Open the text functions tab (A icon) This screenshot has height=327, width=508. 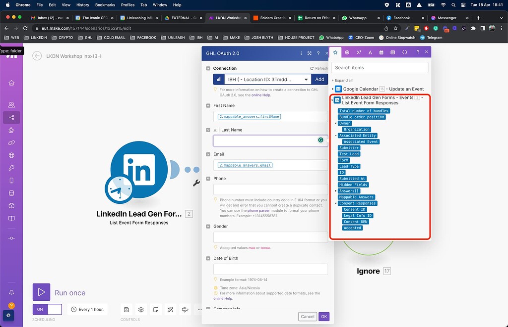point(370,52)
